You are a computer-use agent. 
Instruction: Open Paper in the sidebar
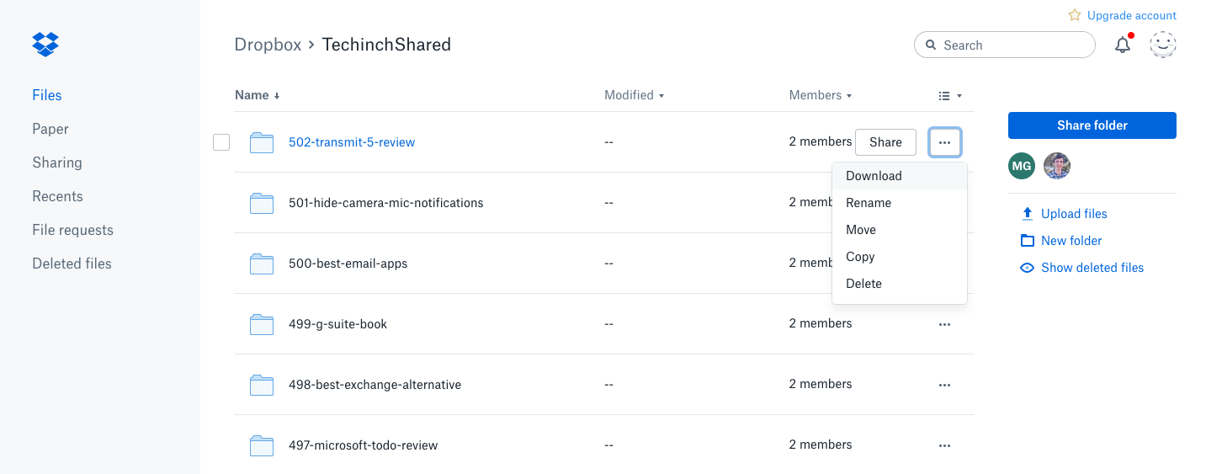(x=50, y=129)
